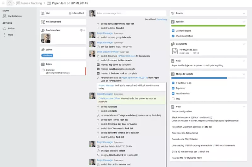The height and width of the screenshot is (167, 252).
Task: Click the Everything detail level link
Action: [162, 19]
